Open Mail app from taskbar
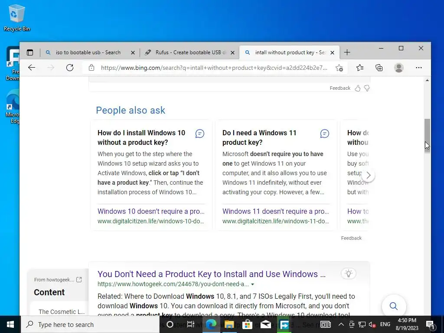 [266, 324]
